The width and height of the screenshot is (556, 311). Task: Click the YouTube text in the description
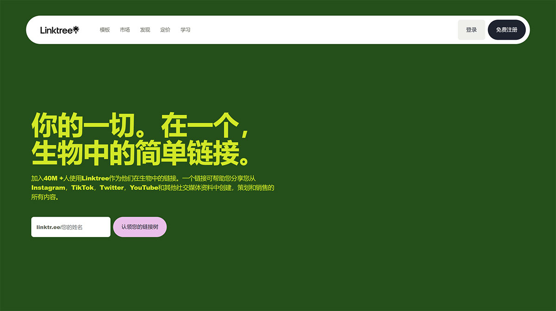pyautogui.click(x=143, y=187)
